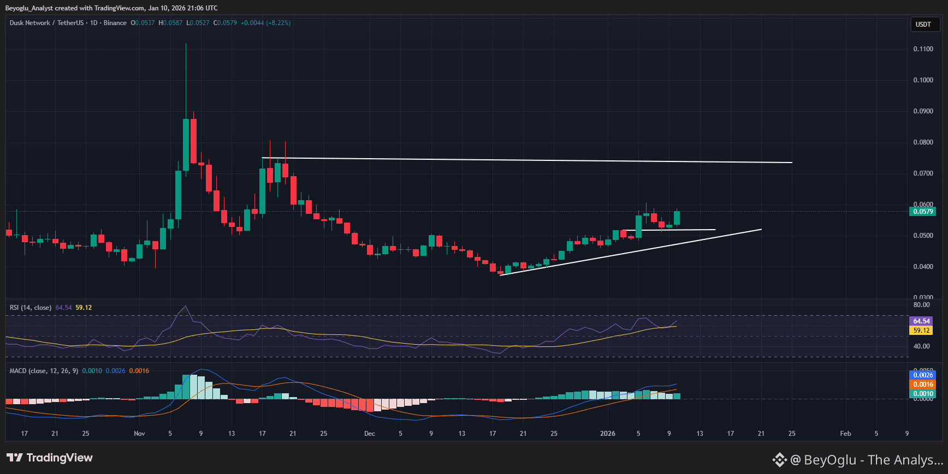Click the latest green candle on the chart

[677, 218]
